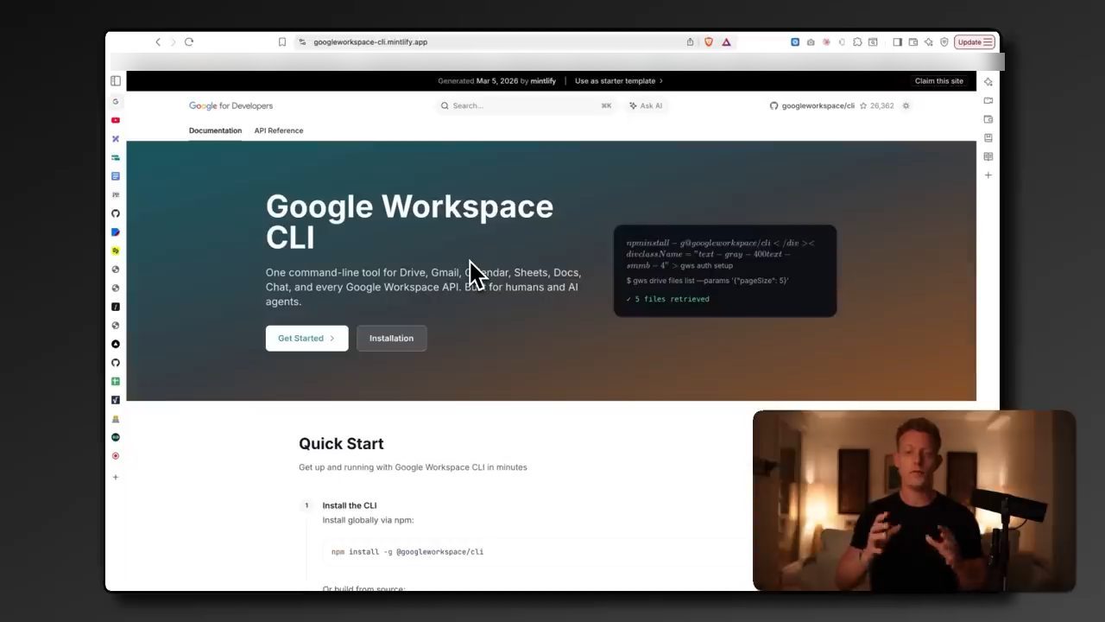This screenshot has height=622, width=1105.
Task: Toggle the browser sidebar panel button
Action: pos(897,41)
